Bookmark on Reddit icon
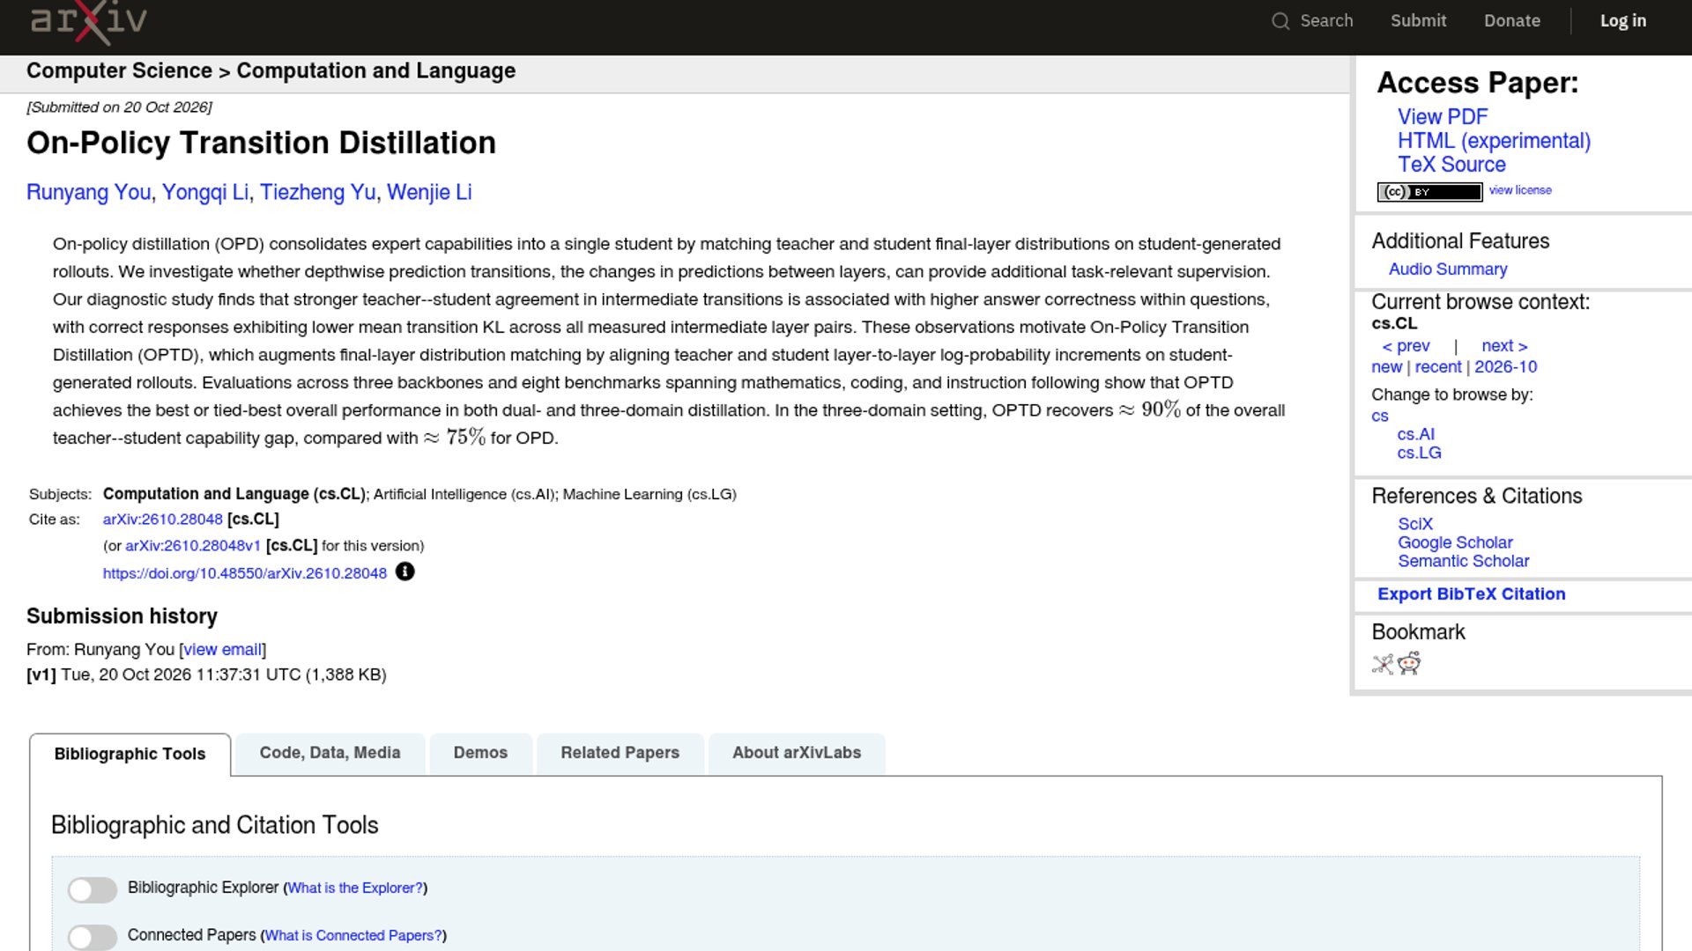Image resolution: width=1692 pixels, height=951 pixels. click(x=1409, y=663)
